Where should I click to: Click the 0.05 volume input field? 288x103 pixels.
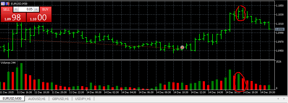[x=26, y=9]
